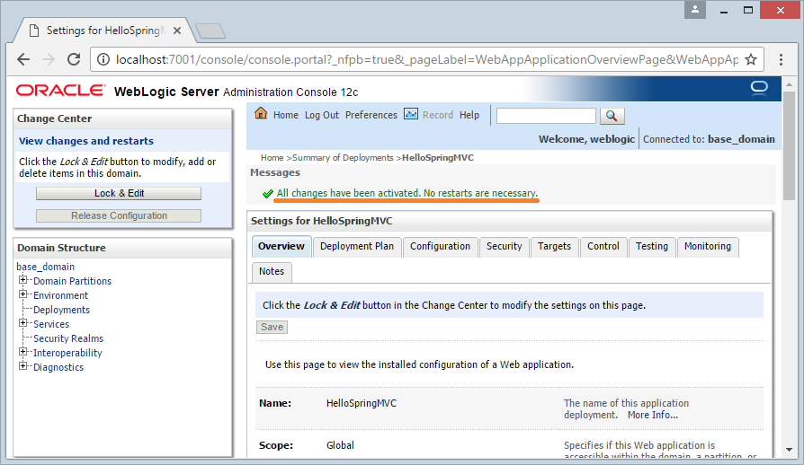Switch to the Testing tab
Viewport: 804px width, 465px height.
[652, 247]
